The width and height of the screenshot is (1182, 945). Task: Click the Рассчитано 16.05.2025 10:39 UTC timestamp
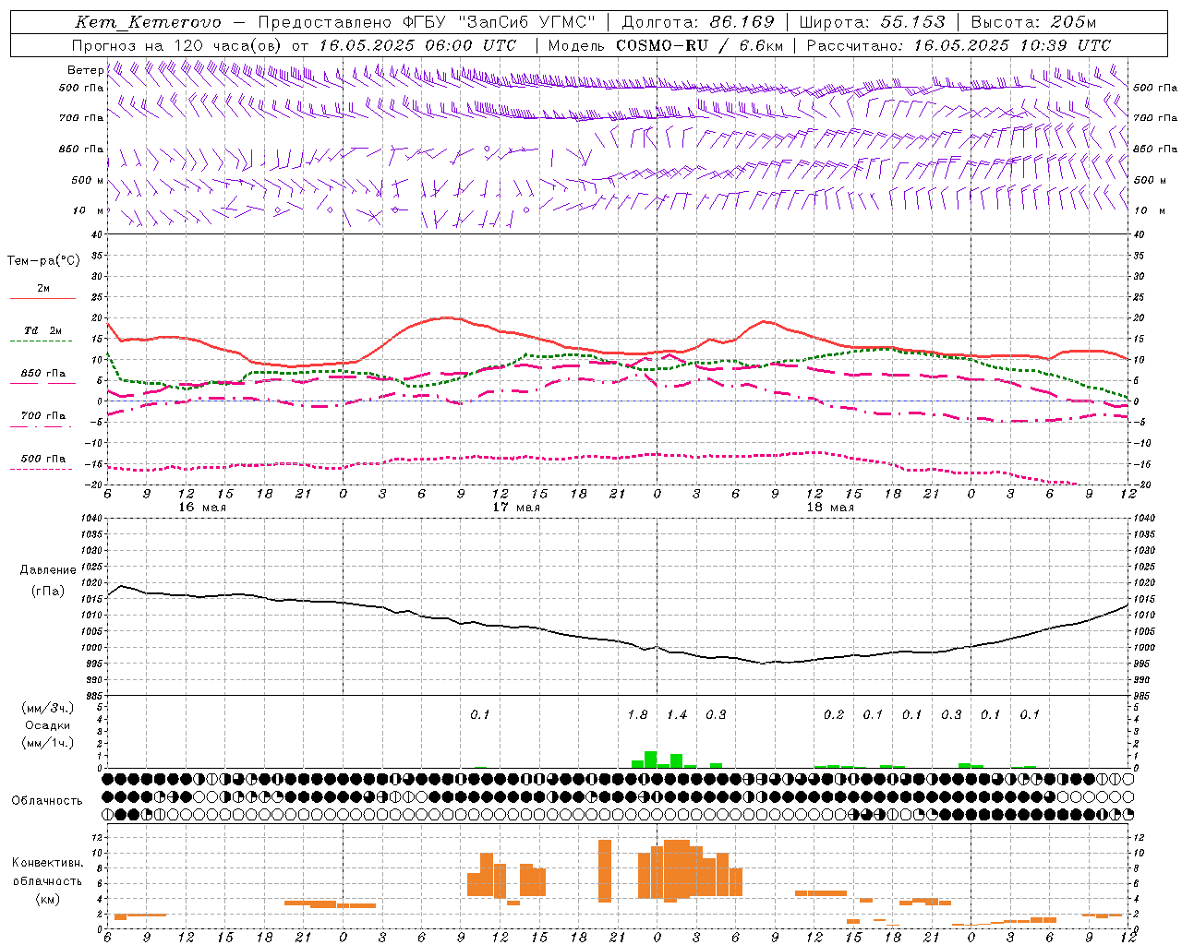click(x=959, y=45)
